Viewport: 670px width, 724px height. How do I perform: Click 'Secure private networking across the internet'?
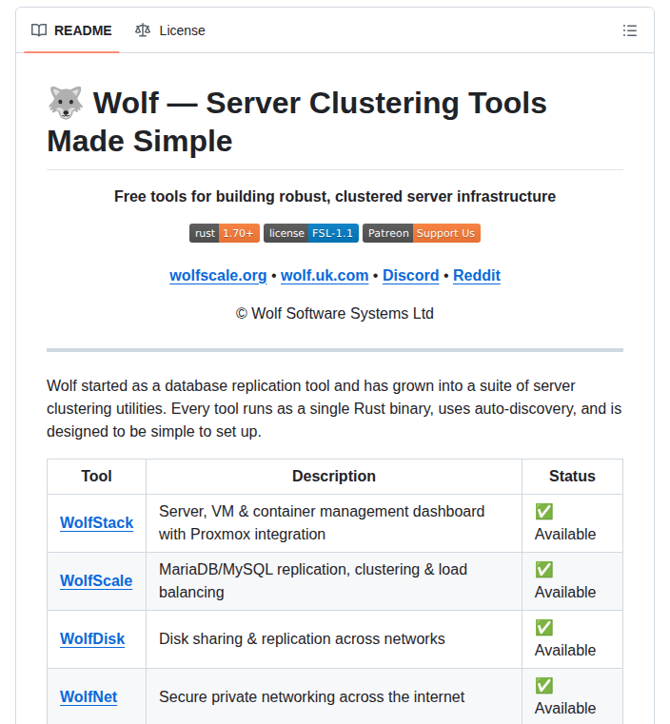tap(311, 696)
